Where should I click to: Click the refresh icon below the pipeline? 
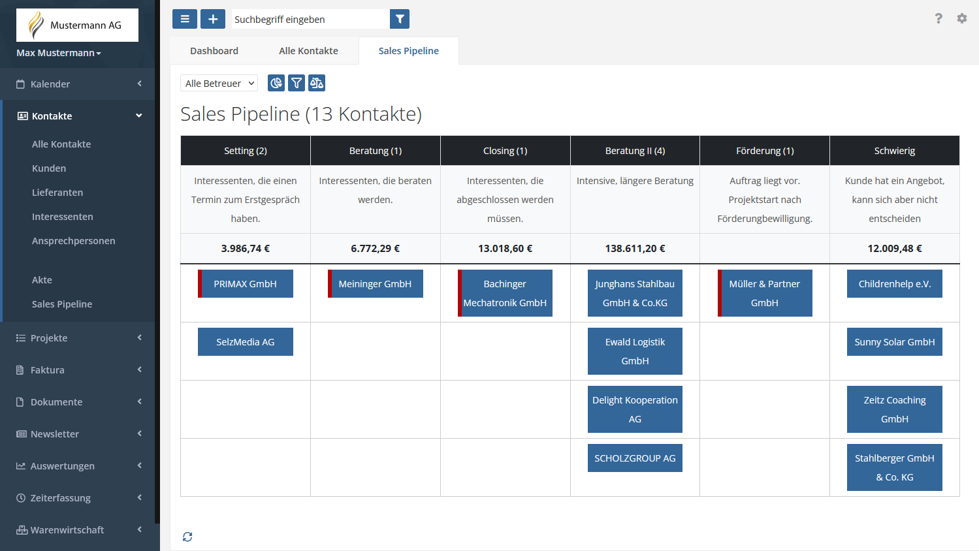coord(187,537)
